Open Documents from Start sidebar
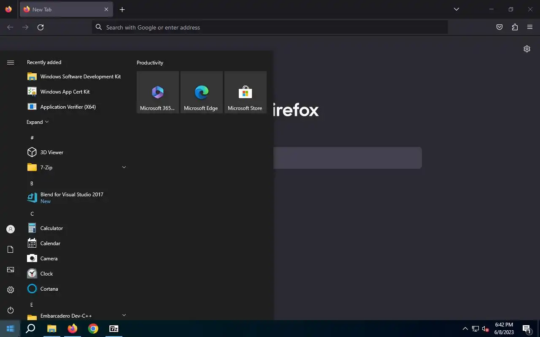 click(11, 249)
